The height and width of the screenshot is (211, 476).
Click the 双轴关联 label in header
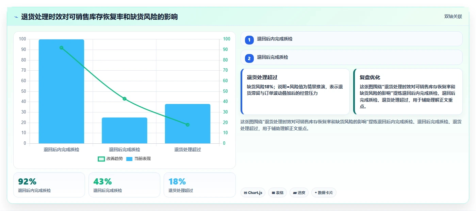click(x=453, y=17)
